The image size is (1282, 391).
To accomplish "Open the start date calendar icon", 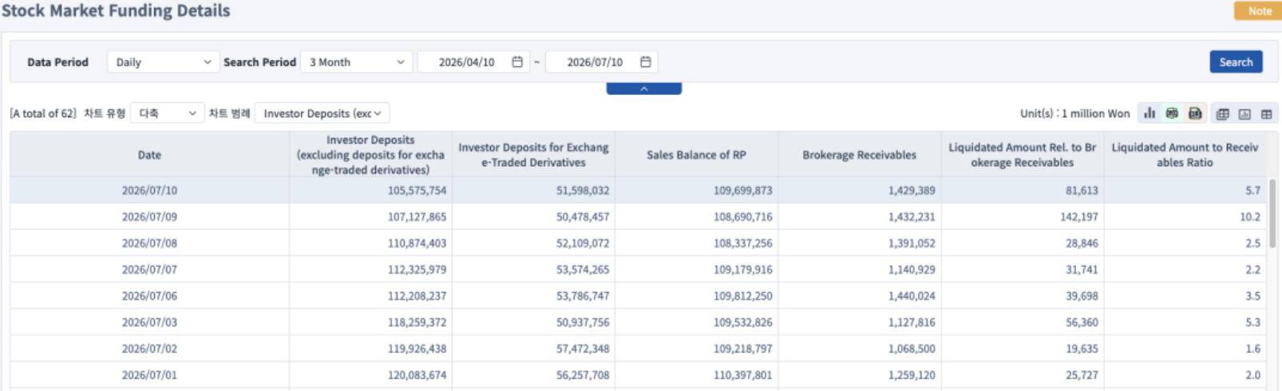I will pyautogui.click(x=517, y=61).
